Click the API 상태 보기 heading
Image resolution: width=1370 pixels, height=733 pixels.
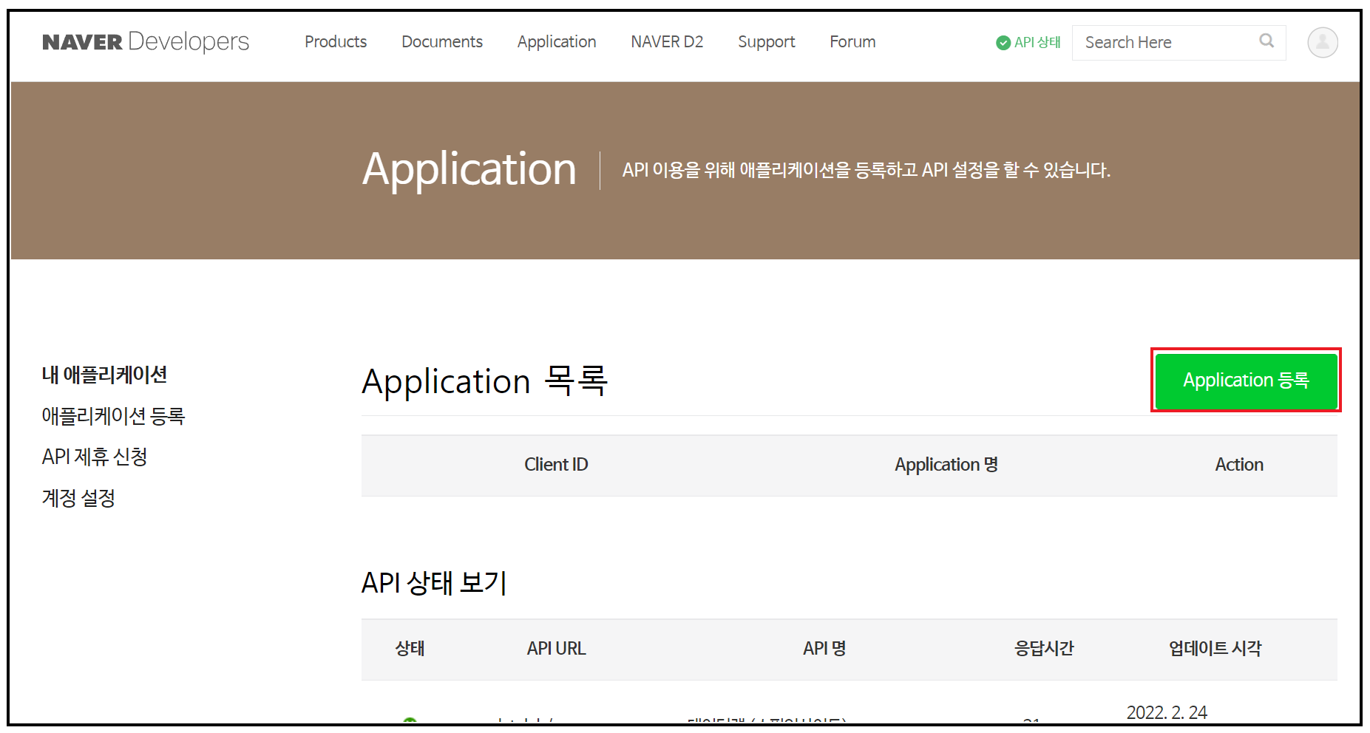coord(434,583)
